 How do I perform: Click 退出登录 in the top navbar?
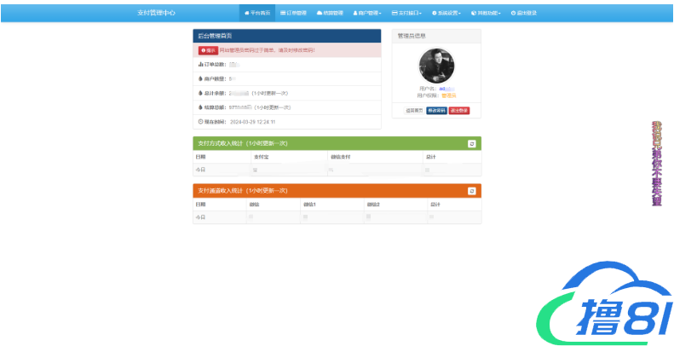tap(526, 13)
